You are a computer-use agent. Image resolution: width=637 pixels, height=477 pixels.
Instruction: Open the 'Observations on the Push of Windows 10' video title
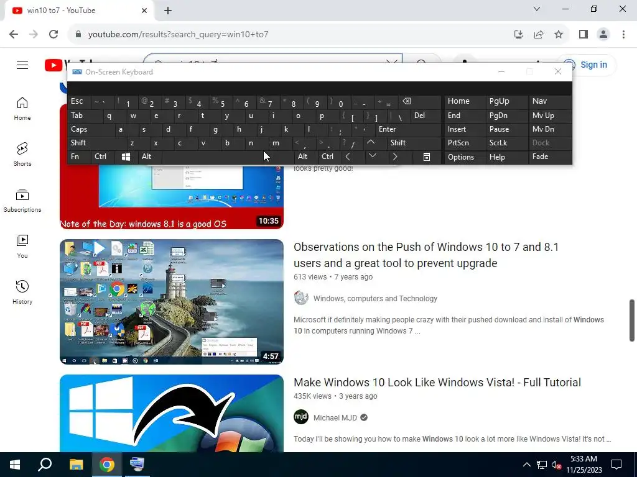(426, 255)
